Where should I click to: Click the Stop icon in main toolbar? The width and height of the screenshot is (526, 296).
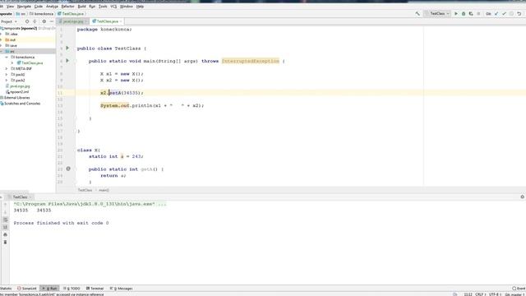pos(478,14)
